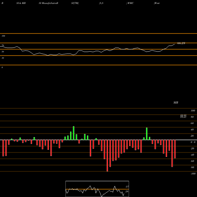
Task: Click the '100' label on RSI axis
Action: (x=3, y=36)
